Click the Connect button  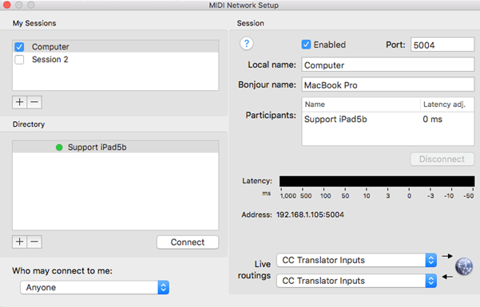pyautogui.click(x=188, y=242)
